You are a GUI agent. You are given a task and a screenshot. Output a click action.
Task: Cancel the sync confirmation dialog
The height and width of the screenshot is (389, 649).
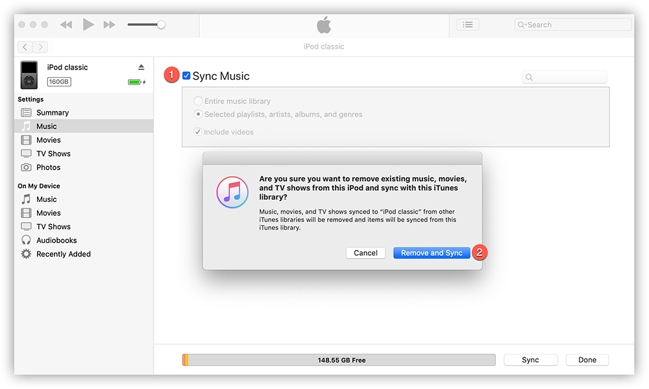tap(365, 253)
